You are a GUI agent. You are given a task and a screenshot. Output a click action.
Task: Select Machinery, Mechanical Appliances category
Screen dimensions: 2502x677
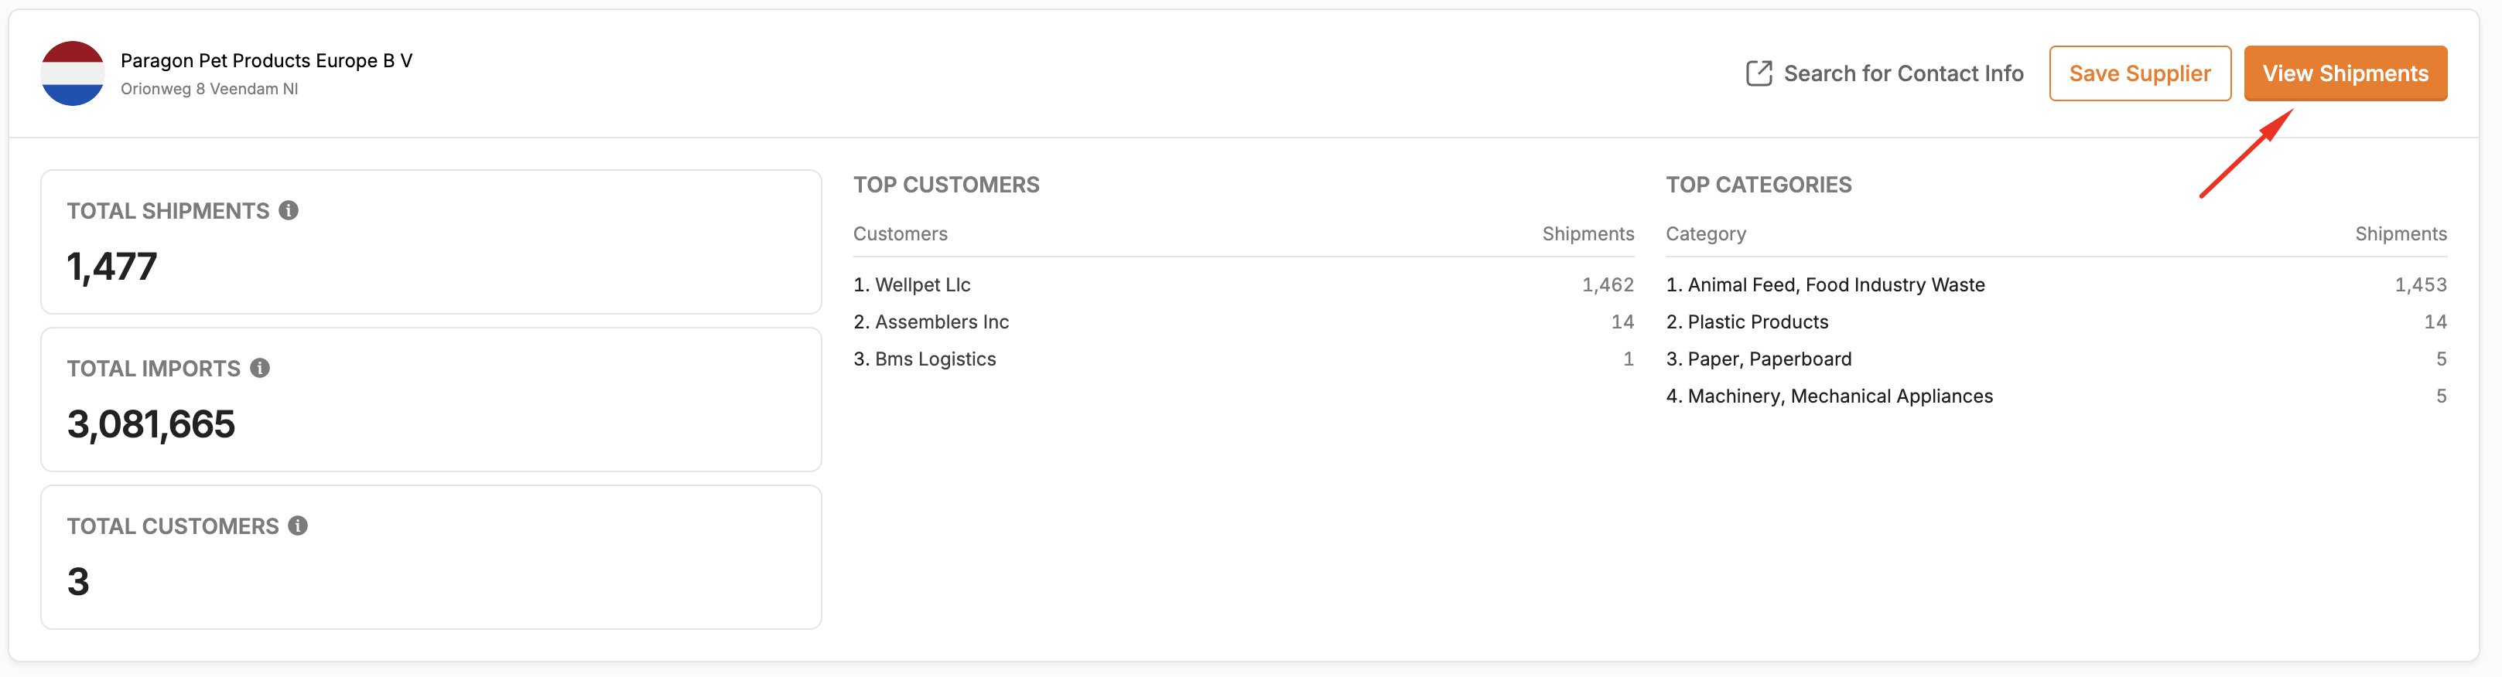pyautogui.click(x=1839, y=396)
